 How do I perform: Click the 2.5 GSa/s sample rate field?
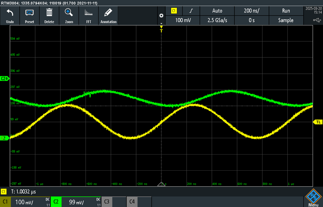pyautogui.click(x=217, y=20)
